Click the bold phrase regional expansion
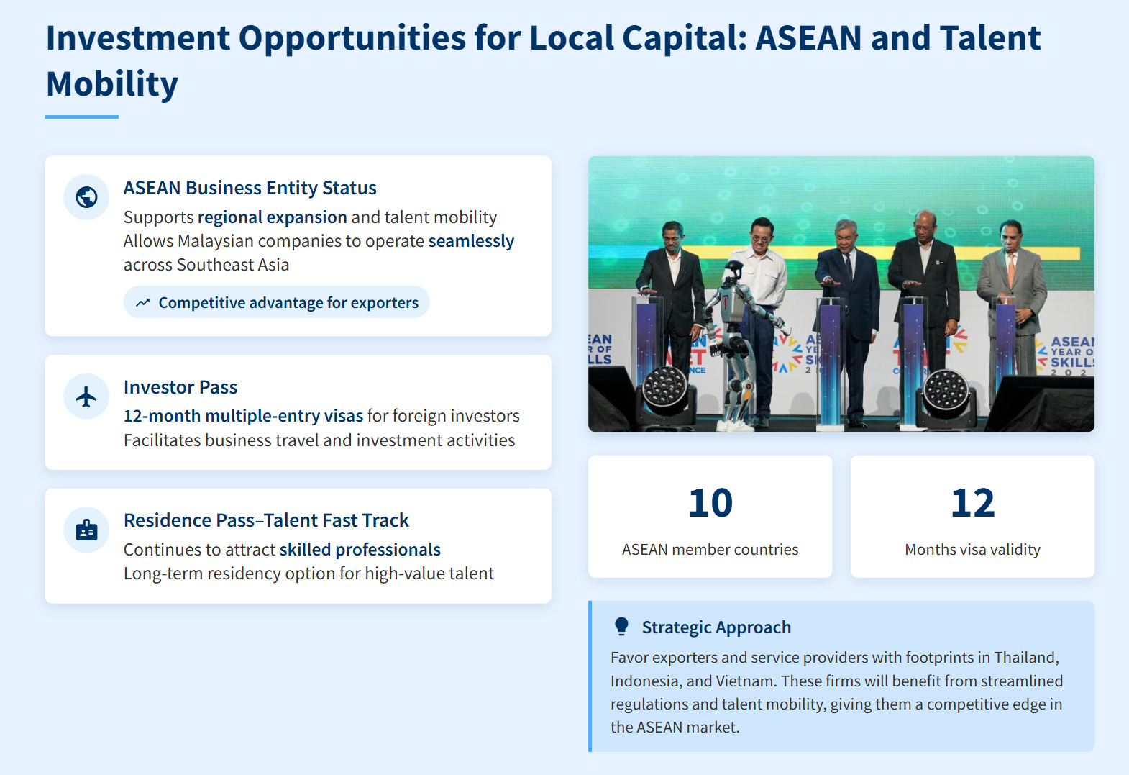 [x=273, y=217]
